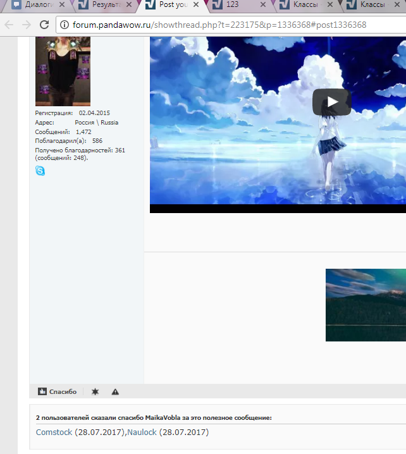The height and width of the screenshot is (454, 406).
Task: Open Naulock user profile link
Action: tap(142, 433)
